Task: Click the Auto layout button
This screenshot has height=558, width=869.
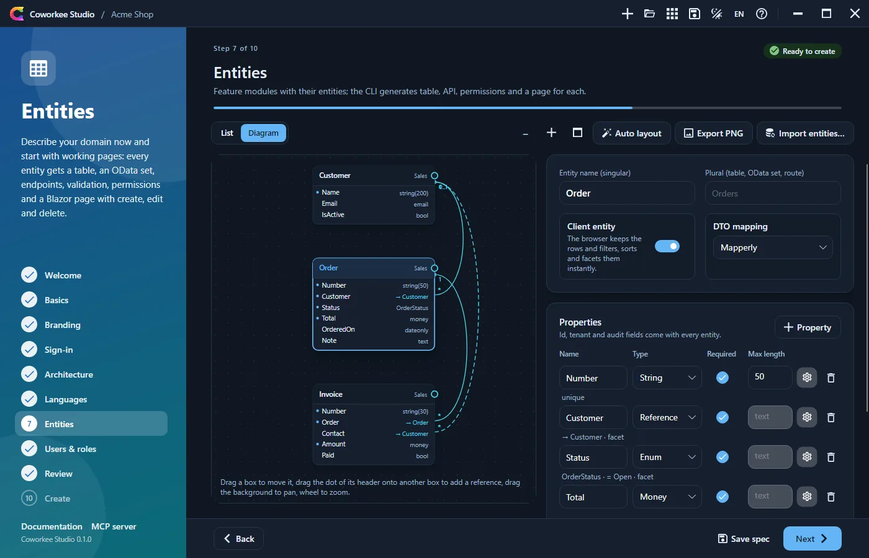Action: point(631,133)
